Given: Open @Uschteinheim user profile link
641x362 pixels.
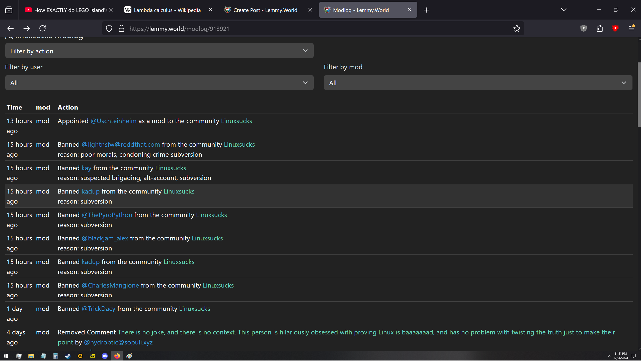Looking at the screenshot, I should [x=114, y=121].
